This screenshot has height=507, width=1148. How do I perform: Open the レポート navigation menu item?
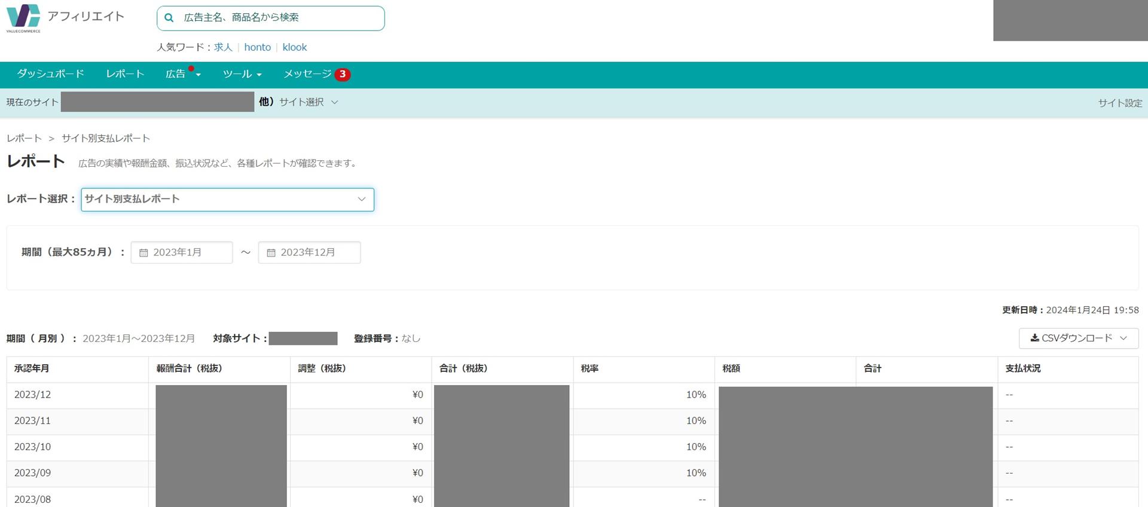tap(125, 74)
